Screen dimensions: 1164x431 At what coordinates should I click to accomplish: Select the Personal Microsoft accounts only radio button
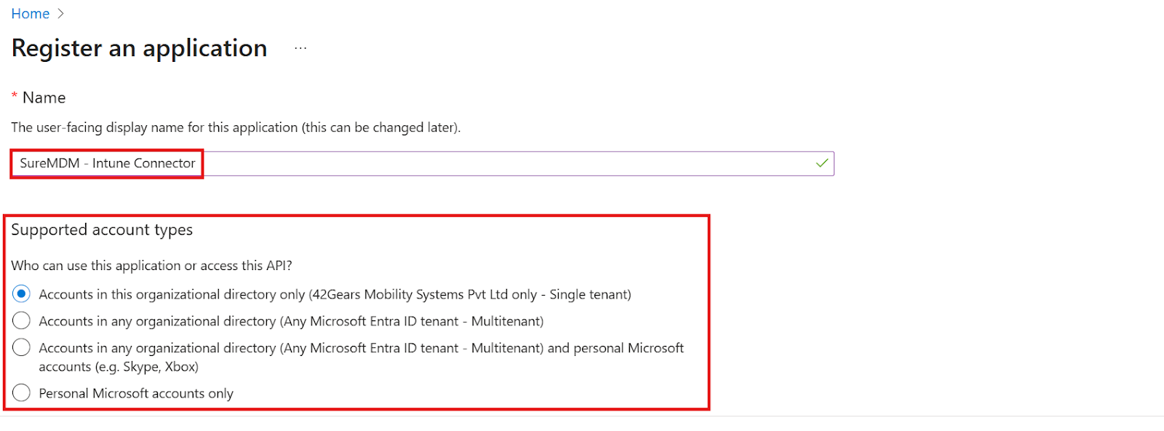point(22,393)
